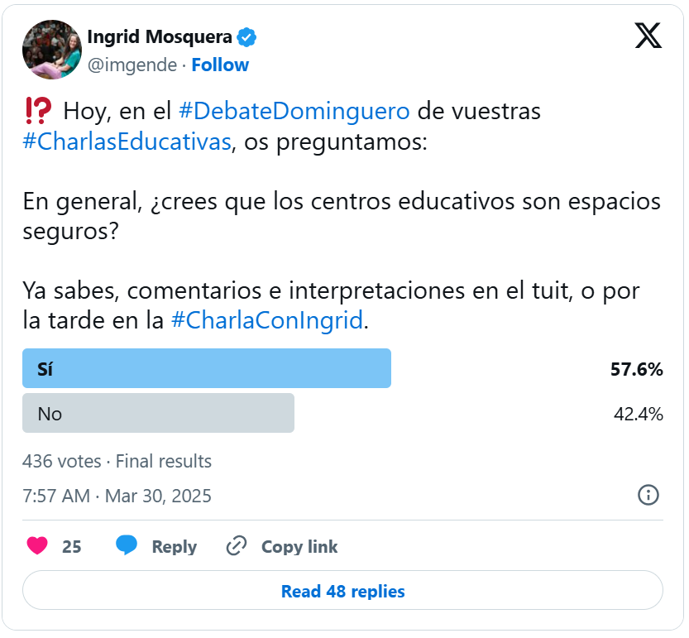Open the #CharlasEducativas hashtag
This screenshot has height=638, width=689.
click(127, 142)
